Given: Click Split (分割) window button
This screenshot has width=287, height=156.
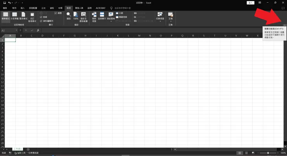Looking at the screenshot, I should [x=119, y=13].
